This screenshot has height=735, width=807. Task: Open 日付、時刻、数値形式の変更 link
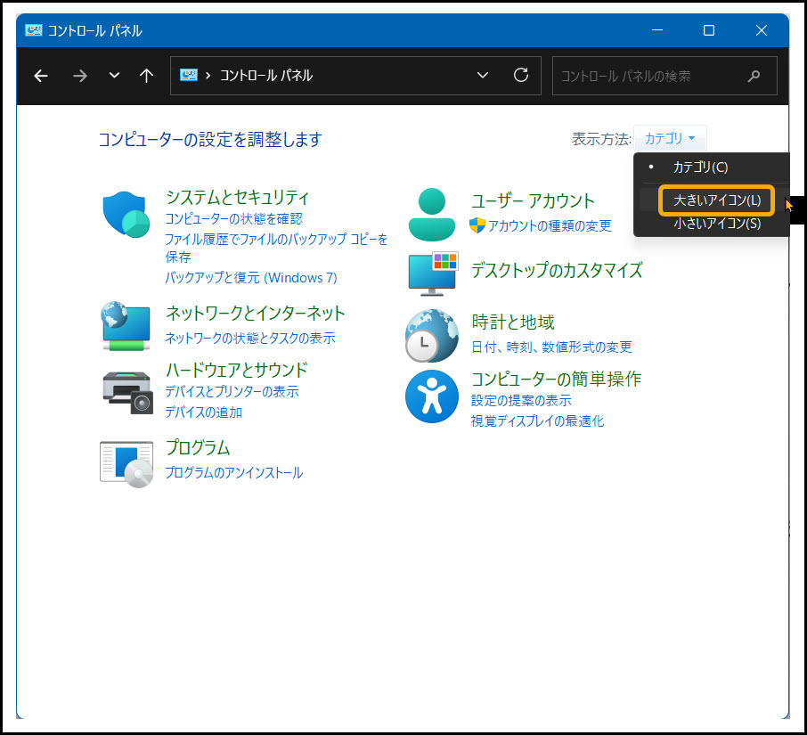tap(551, 347)
